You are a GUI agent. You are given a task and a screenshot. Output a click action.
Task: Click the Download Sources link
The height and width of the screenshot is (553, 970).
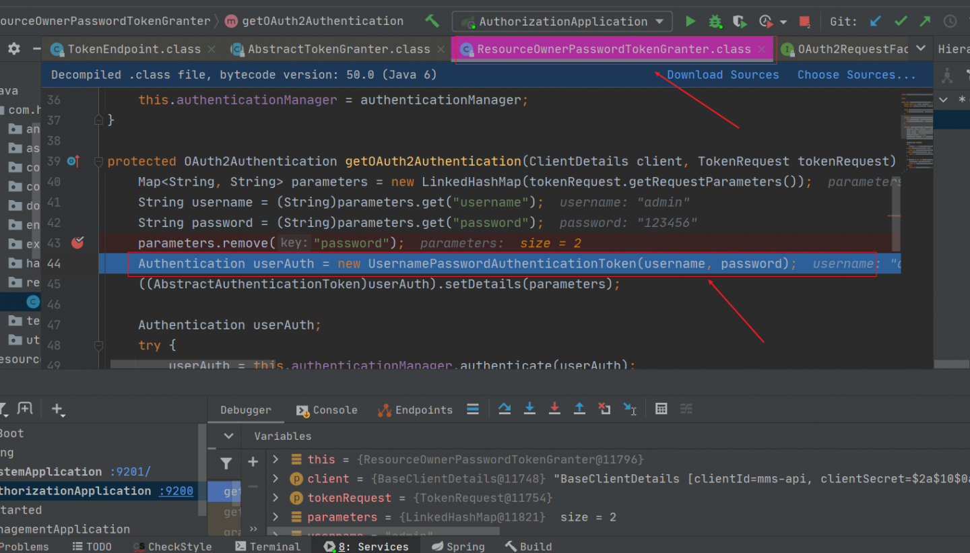[723, 75]
